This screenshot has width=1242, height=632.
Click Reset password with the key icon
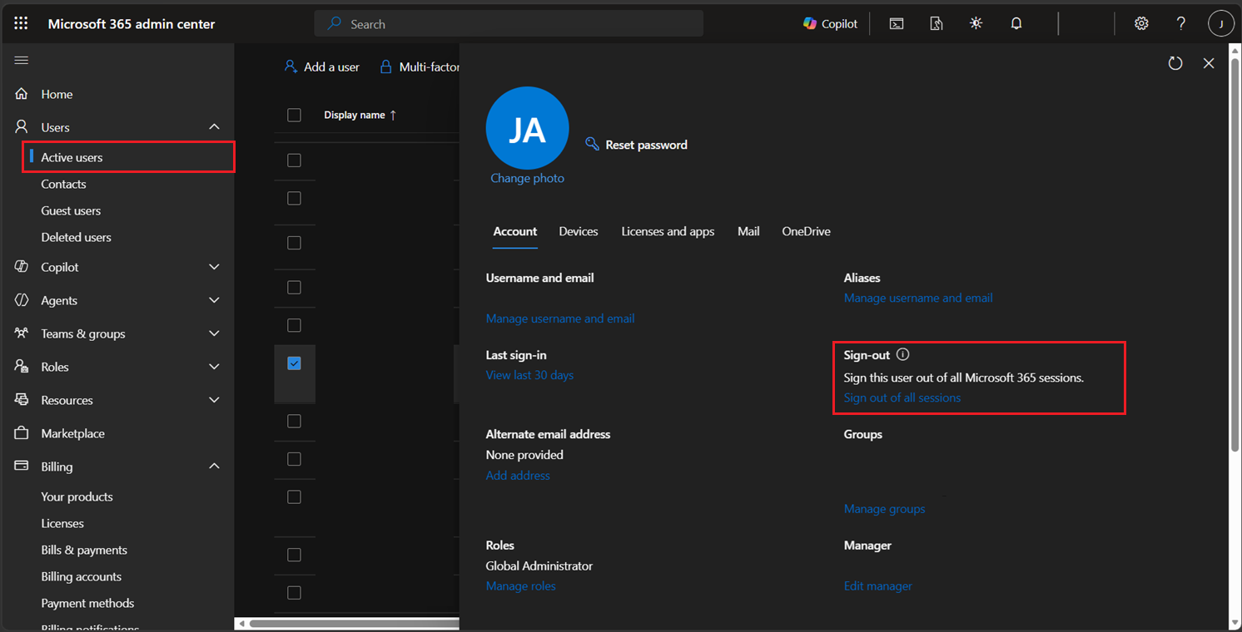637,145
